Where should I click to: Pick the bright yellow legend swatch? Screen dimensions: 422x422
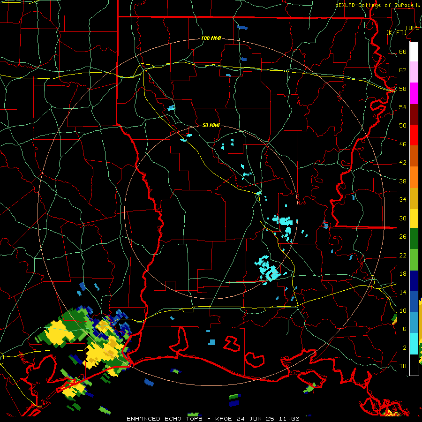[414, 219]
